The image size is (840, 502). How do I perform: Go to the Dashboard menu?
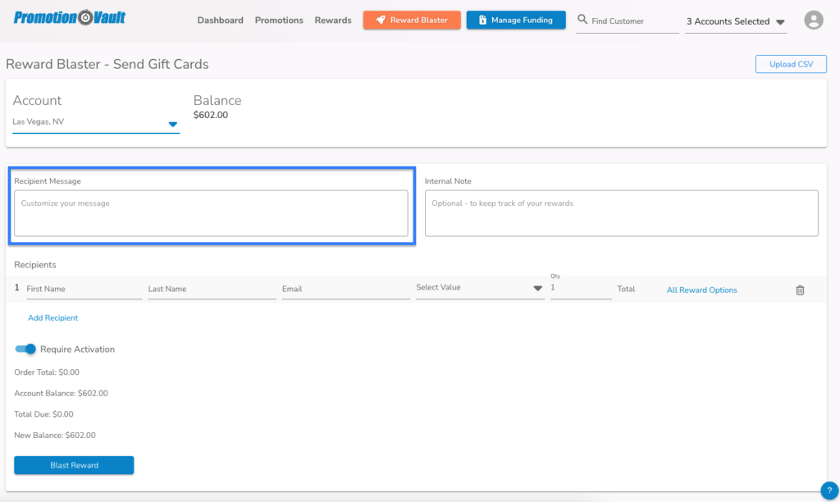tap(220, 21)
